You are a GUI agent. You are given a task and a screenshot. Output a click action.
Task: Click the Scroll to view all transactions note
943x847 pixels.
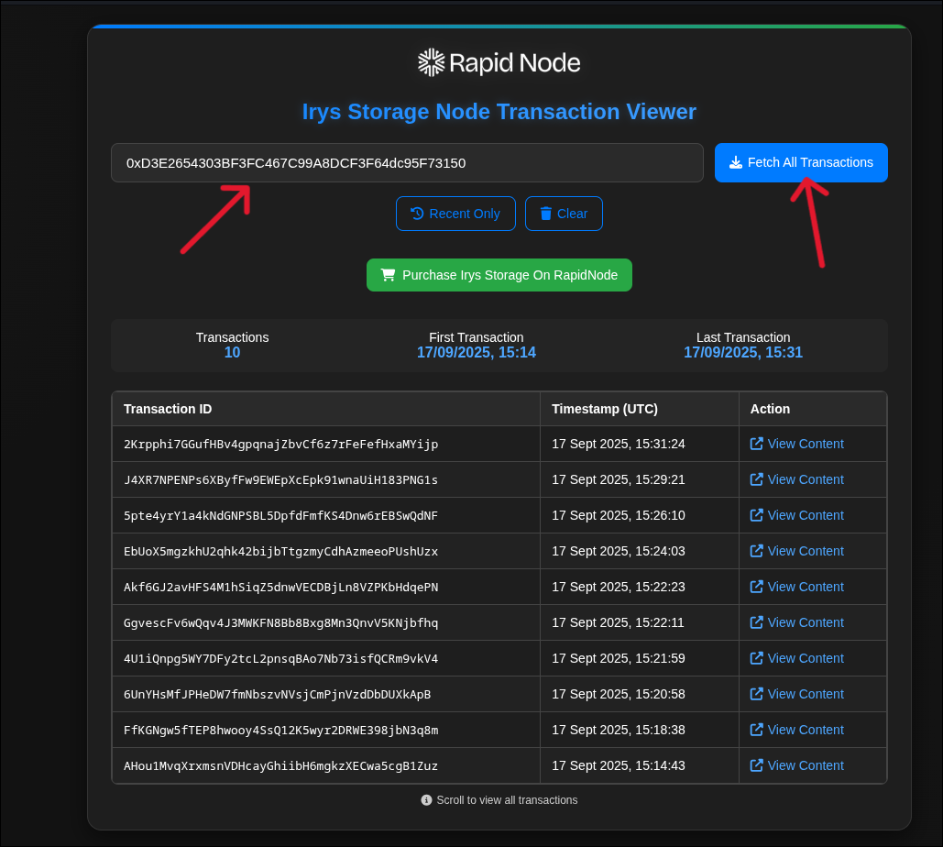[507, 800]
